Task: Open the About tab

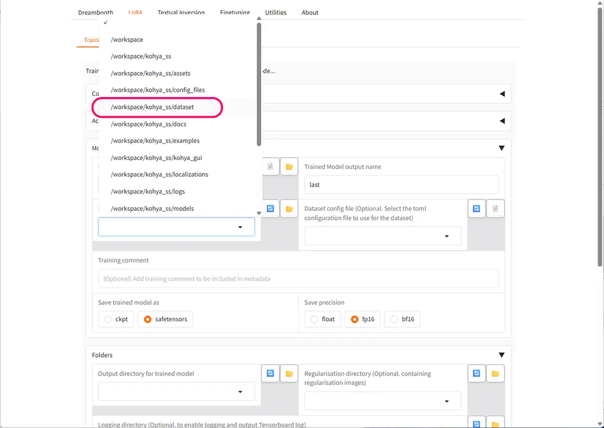Action: [310, 13]
